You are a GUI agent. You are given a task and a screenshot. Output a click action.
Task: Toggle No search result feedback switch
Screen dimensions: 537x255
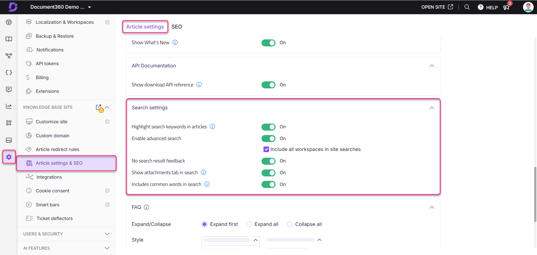click(268, 161)
